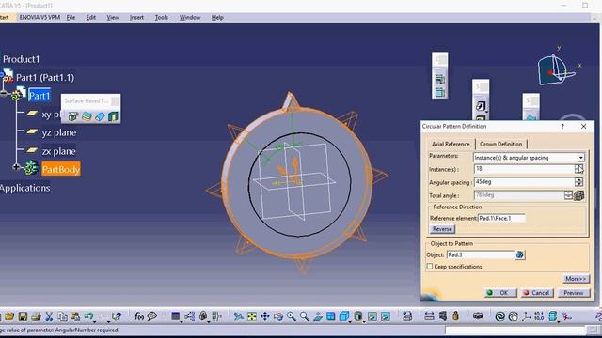The width and height of the screenshot is (602, 338).
Task: Switch to the Crown Definition tab
Action: [501, 144]
